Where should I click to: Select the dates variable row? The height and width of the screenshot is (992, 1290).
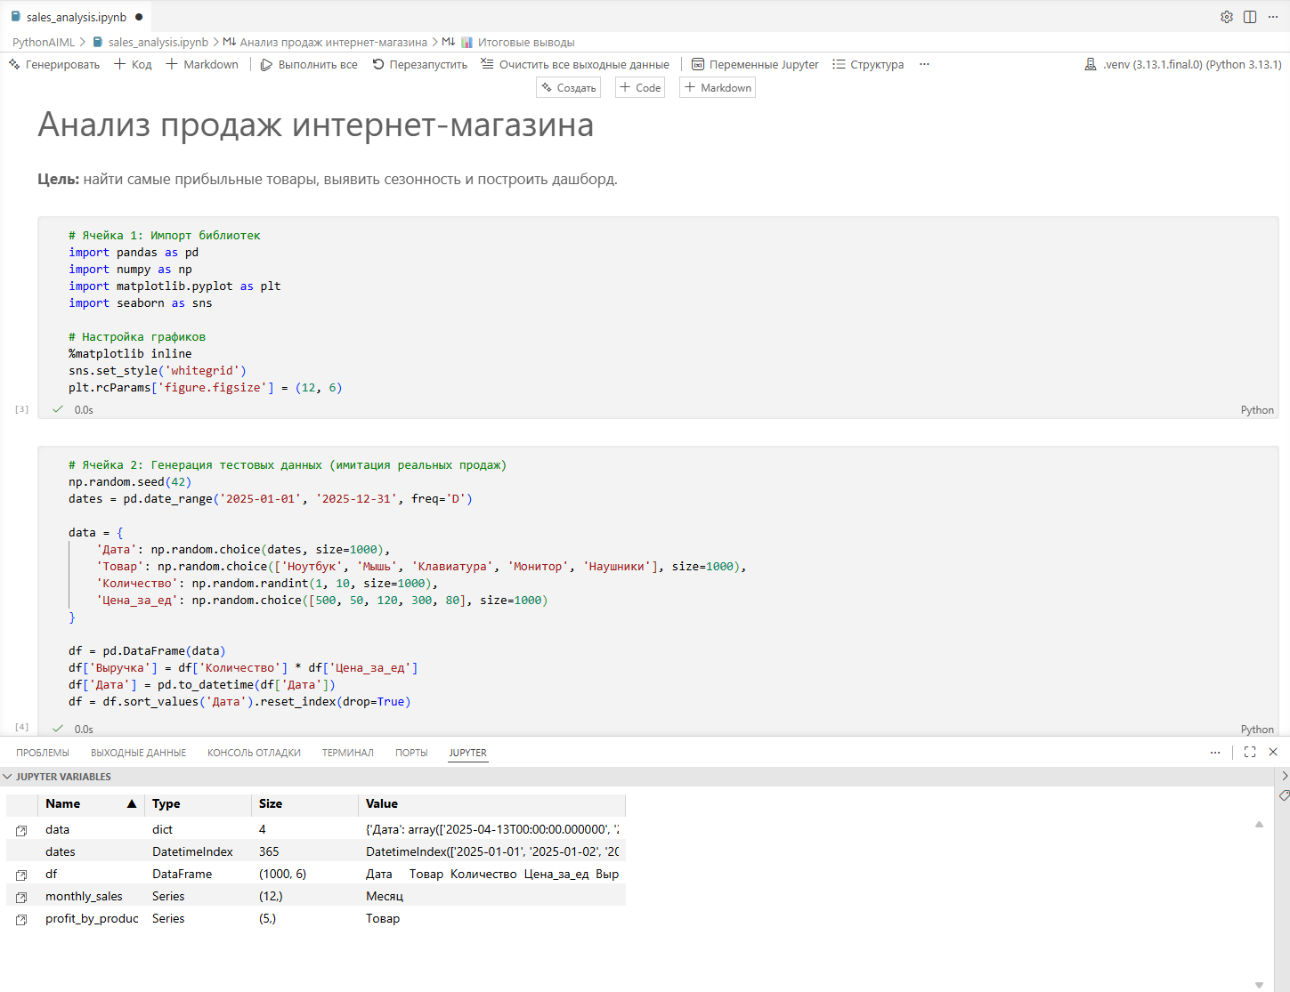(316, 851)
